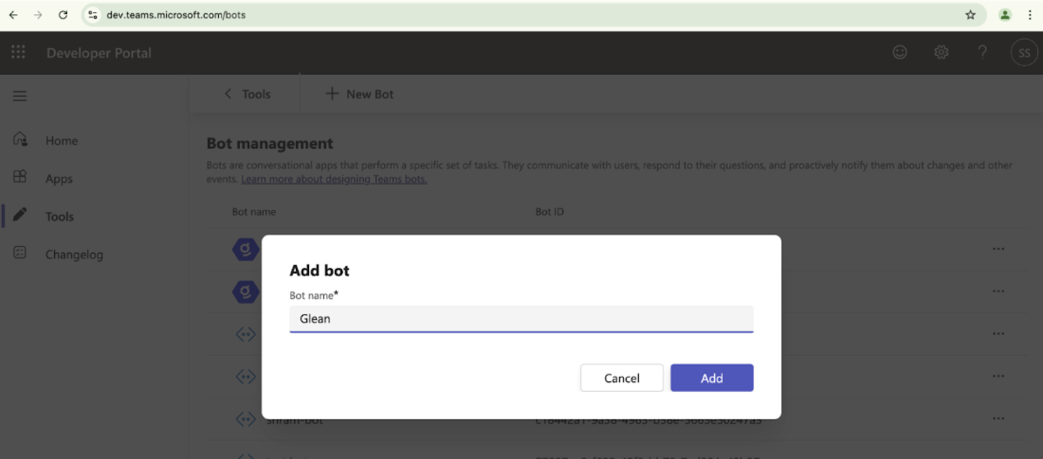The image size is (1043, 459).
Task: Cancel the Add bot dialog
Action: 622,378
